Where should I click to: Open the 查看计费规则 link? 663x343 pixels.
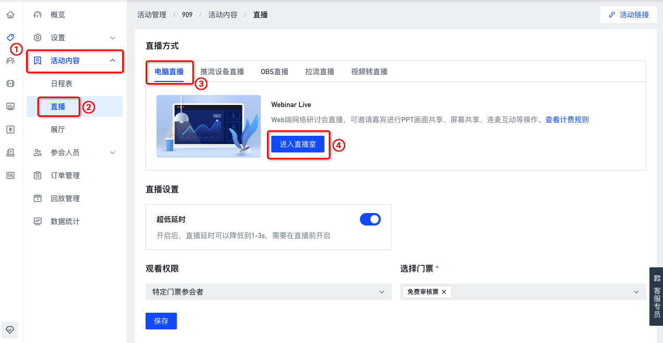point(567,120)
